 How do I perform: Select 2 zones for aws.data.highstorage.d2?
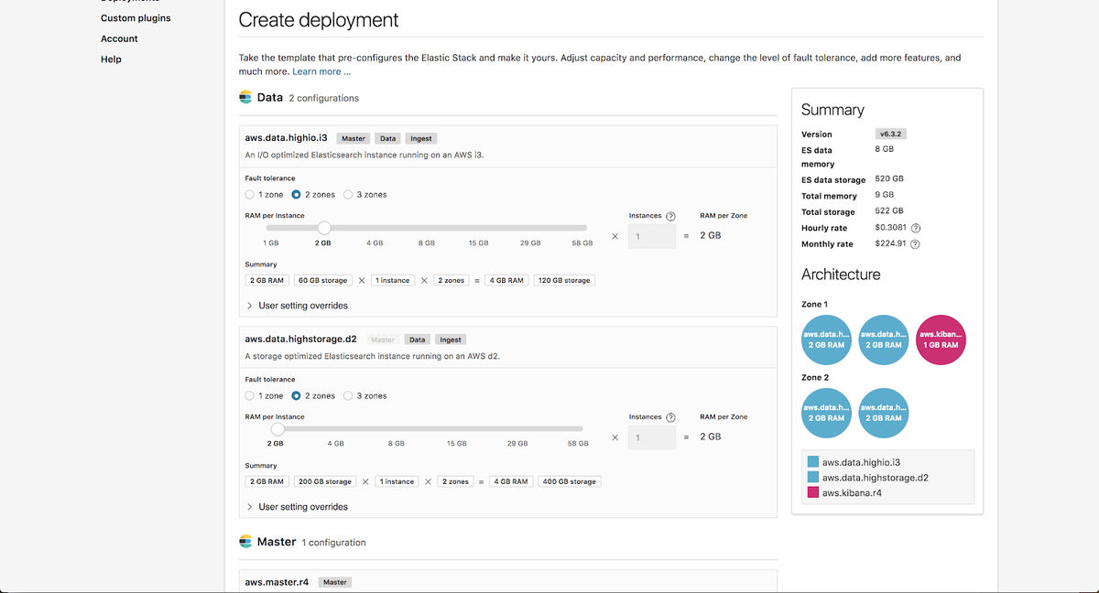pos(297,396)
